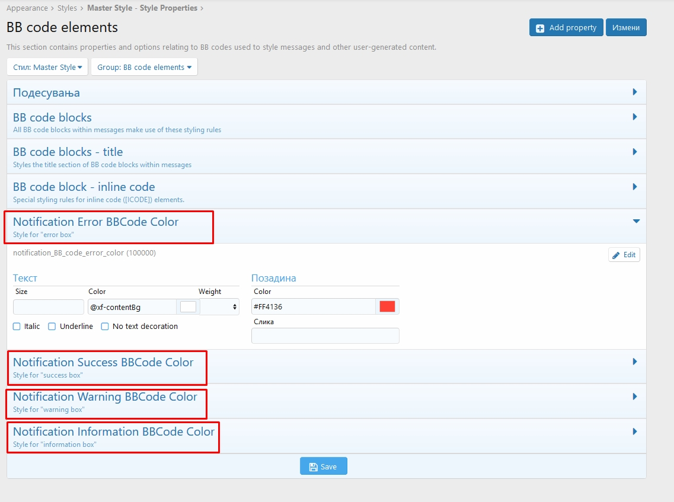This screenshot has width=674, height=502.
Task: Click the Измени button
Action: pos(626,28)
